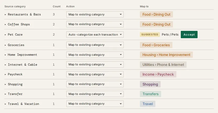Click the Travel category tag

148,104
